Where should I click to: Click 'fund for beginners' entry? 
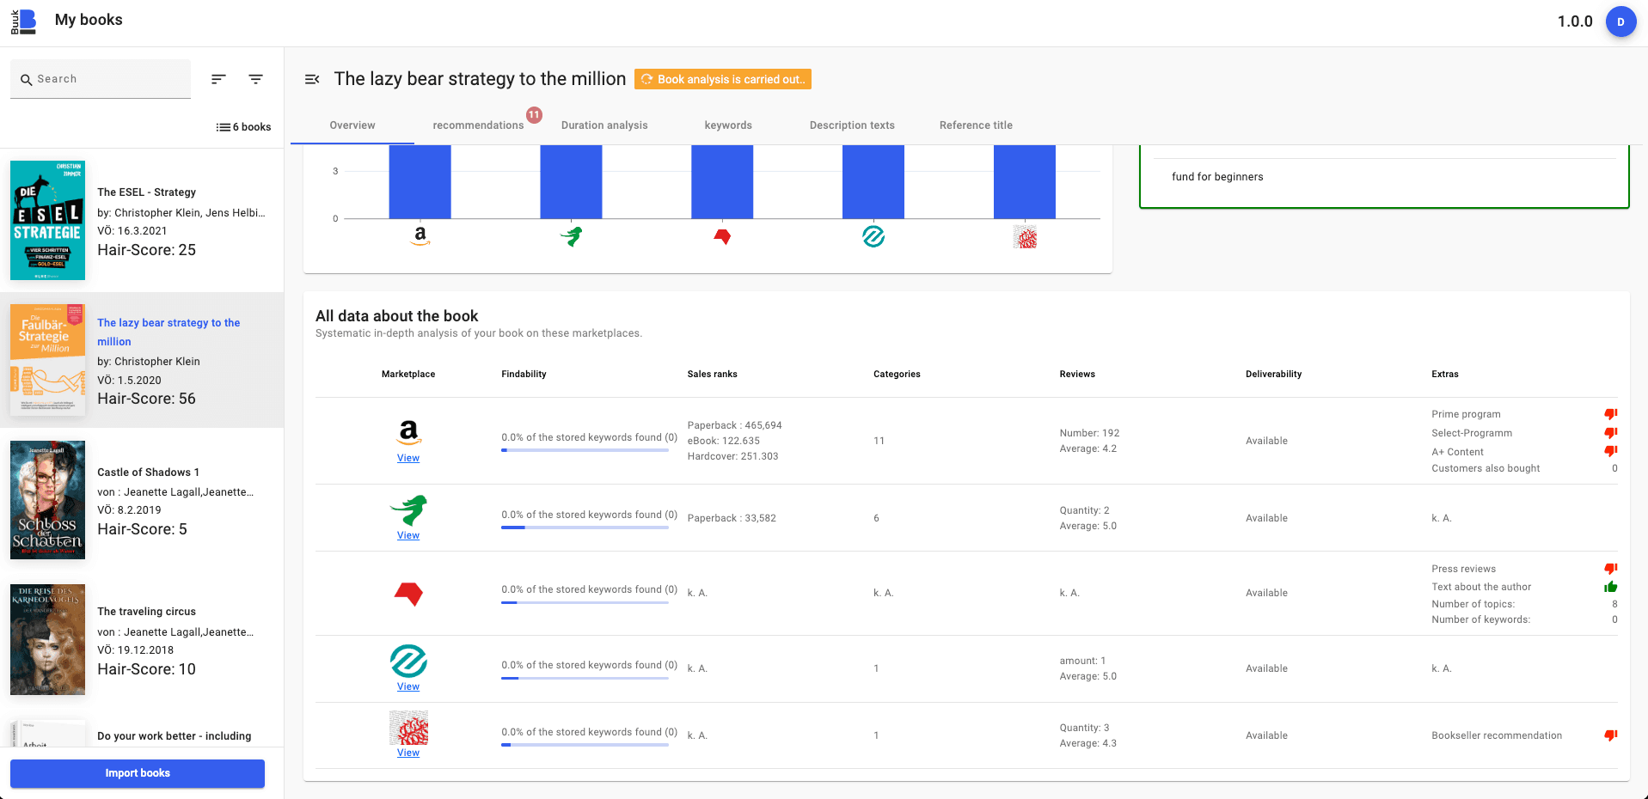click(1217, 177)
